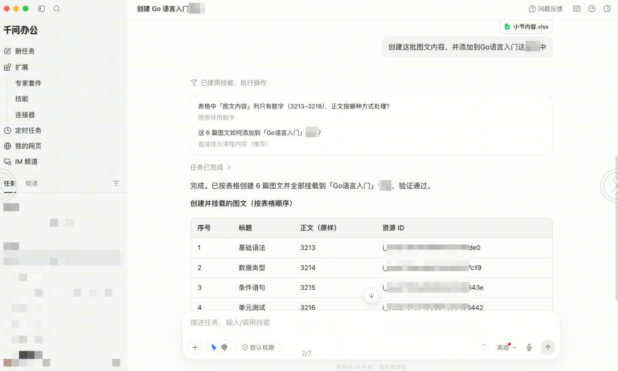The image size is (618, 371).
Task: Click the 资源 ID column header
Action: [x=393, y=228]
